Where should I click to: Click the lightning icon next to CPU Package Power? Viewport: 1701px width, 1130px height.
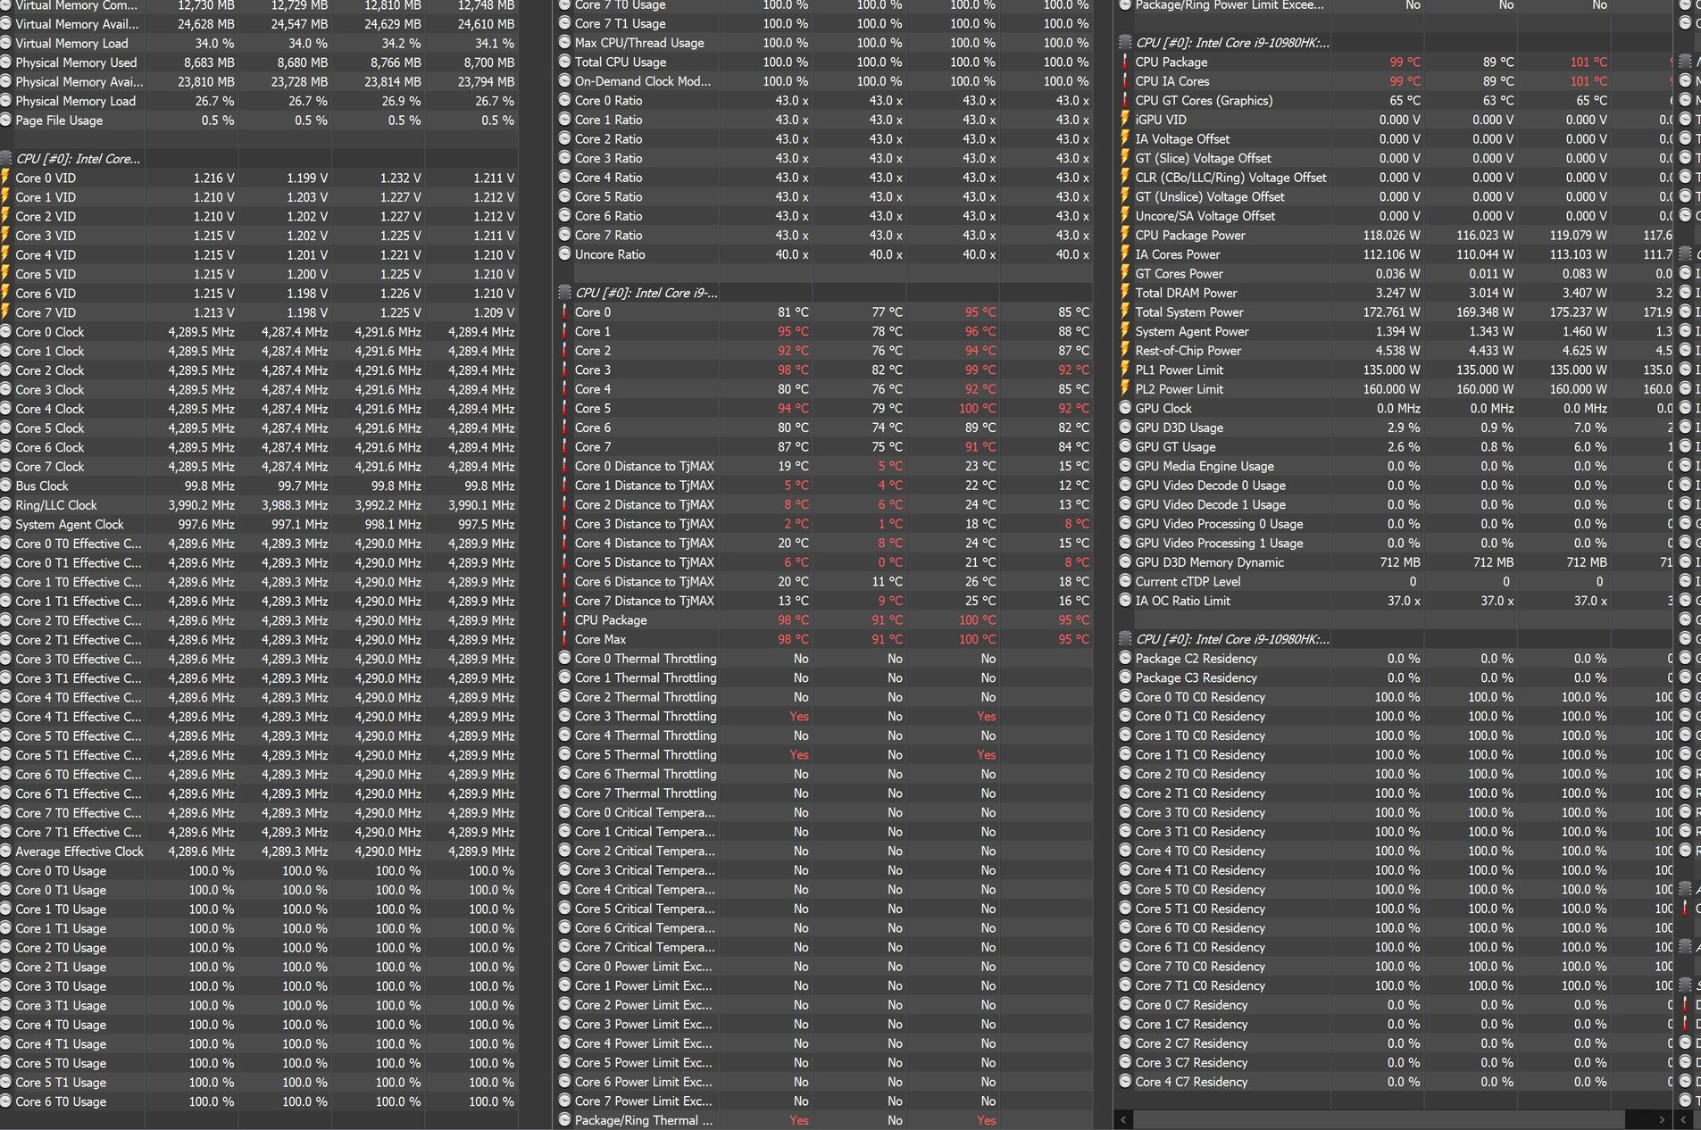point(1125,236)
